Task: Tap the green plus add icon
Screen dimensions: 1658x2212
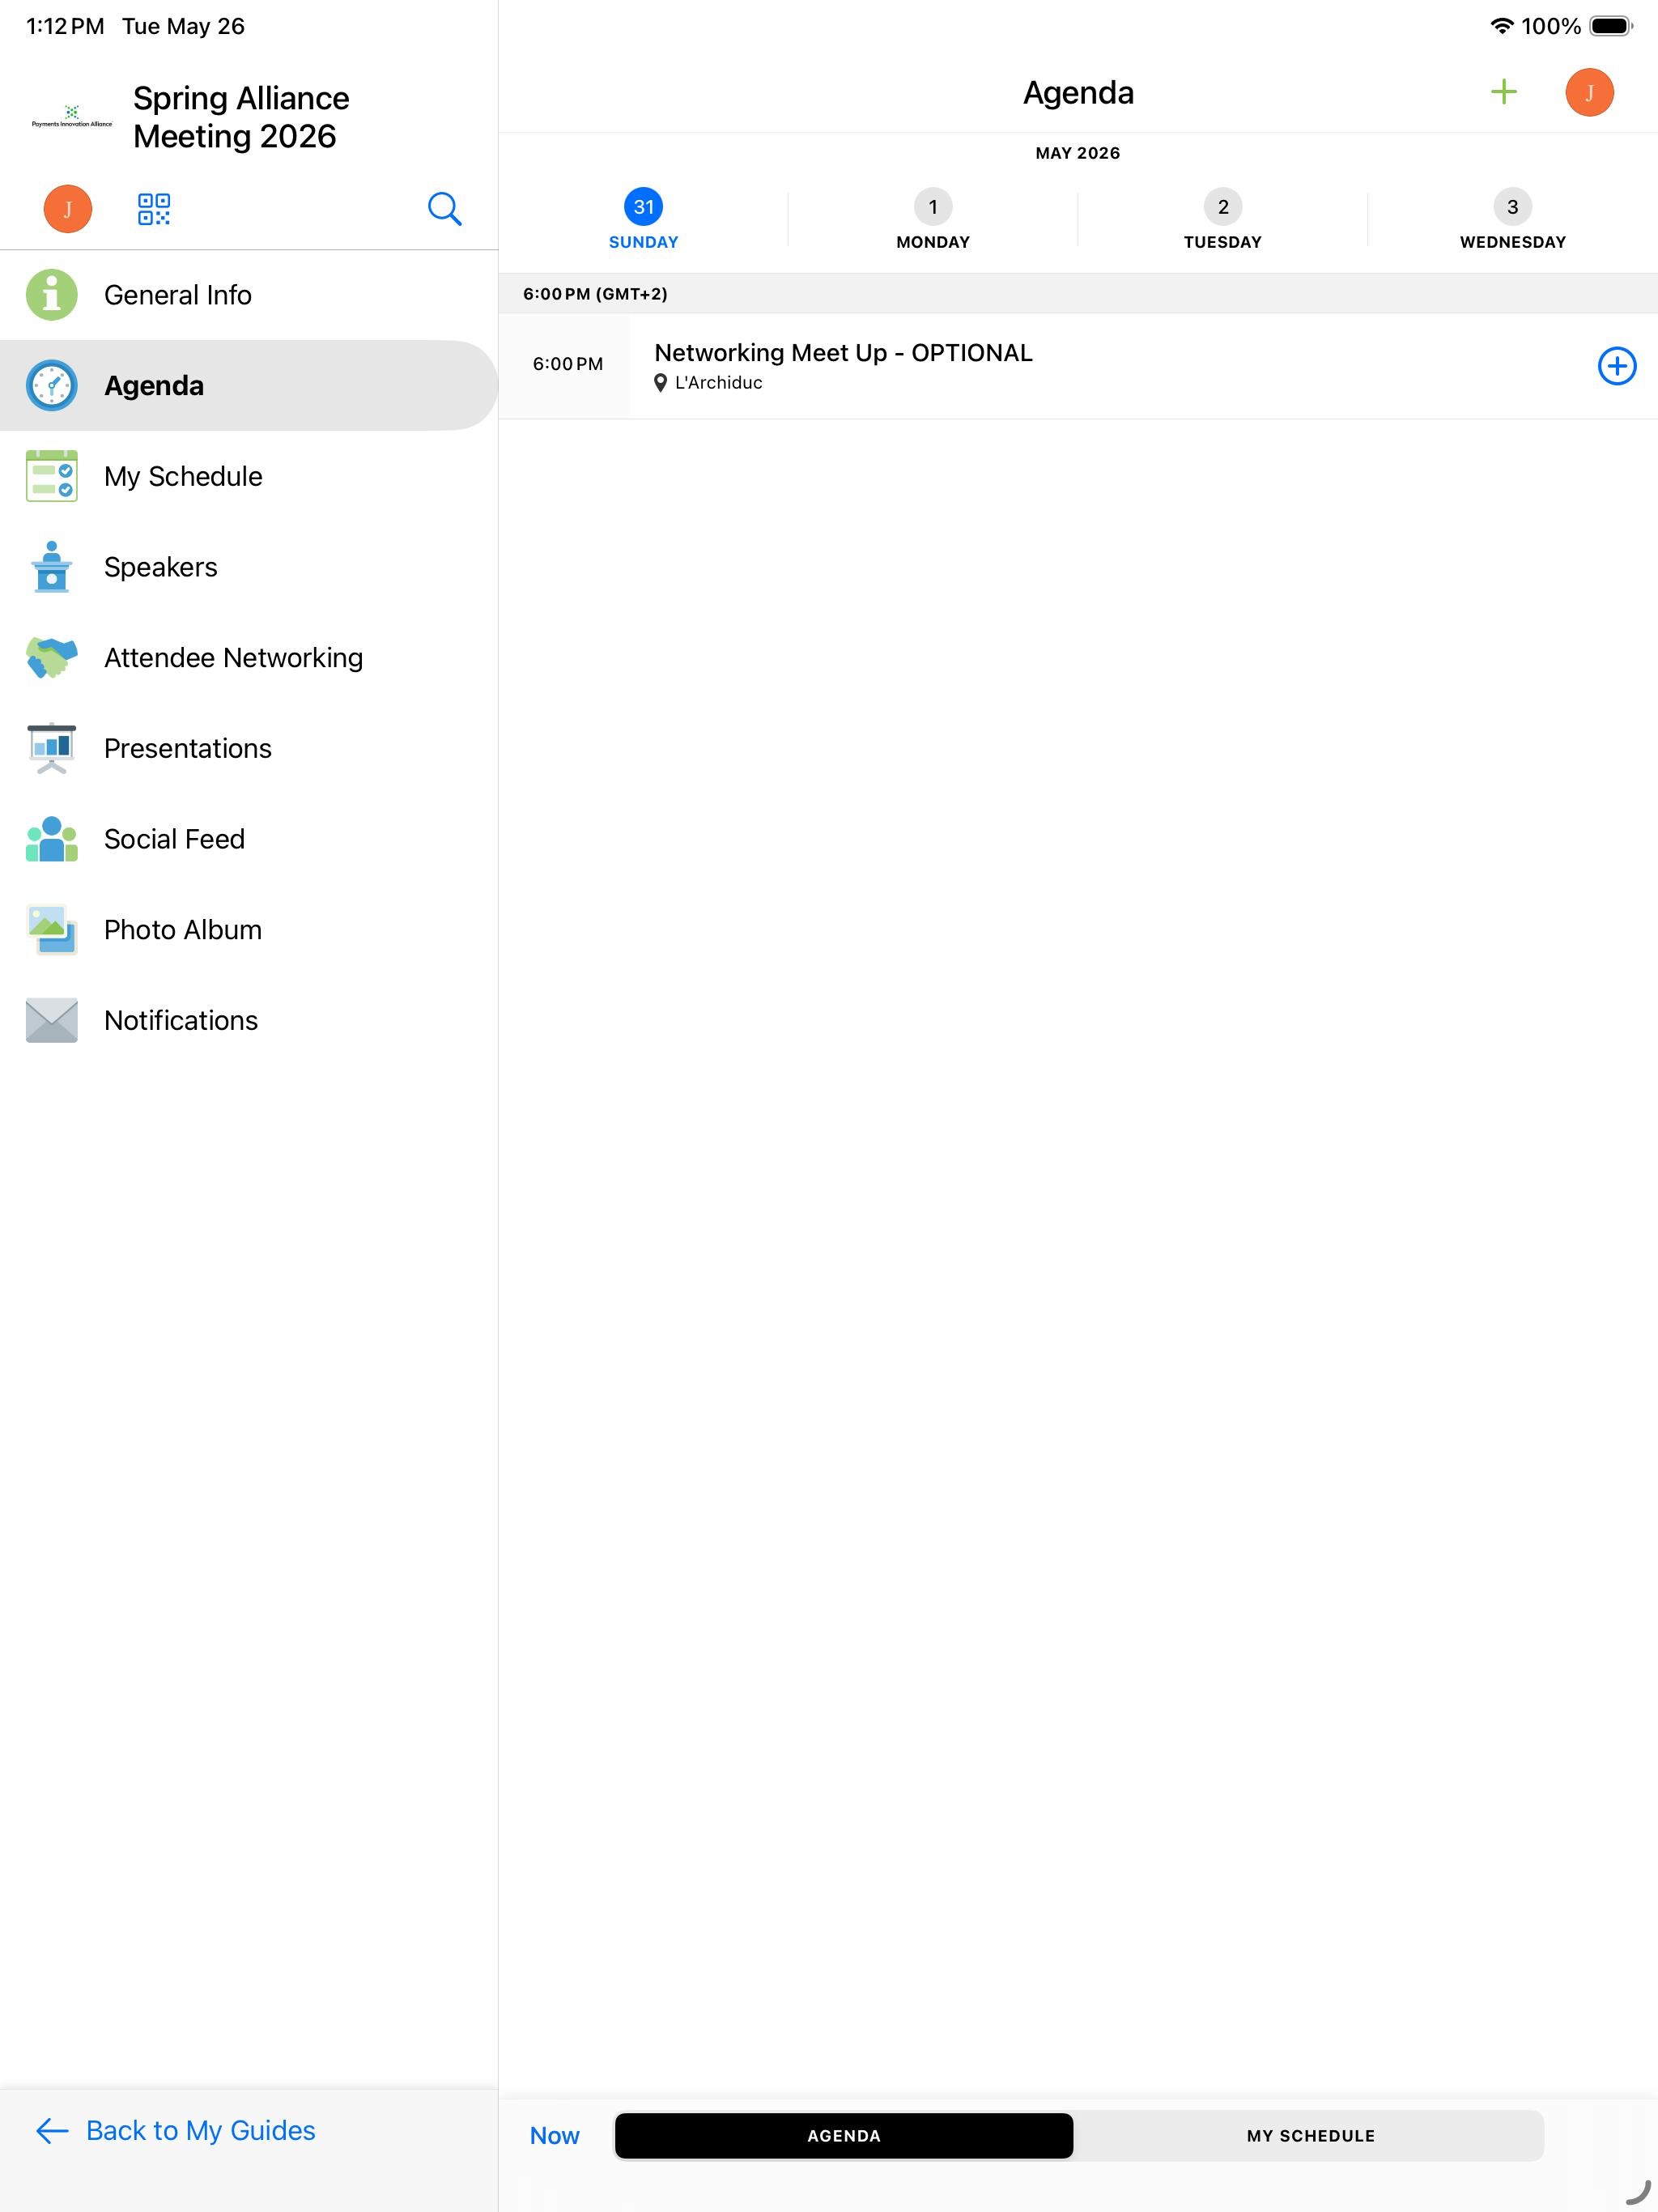Action: pos(1503,92)
